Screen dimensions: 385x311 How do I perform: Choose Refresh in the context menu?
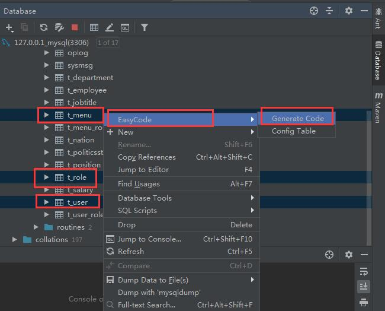click(x=182, y=252)
